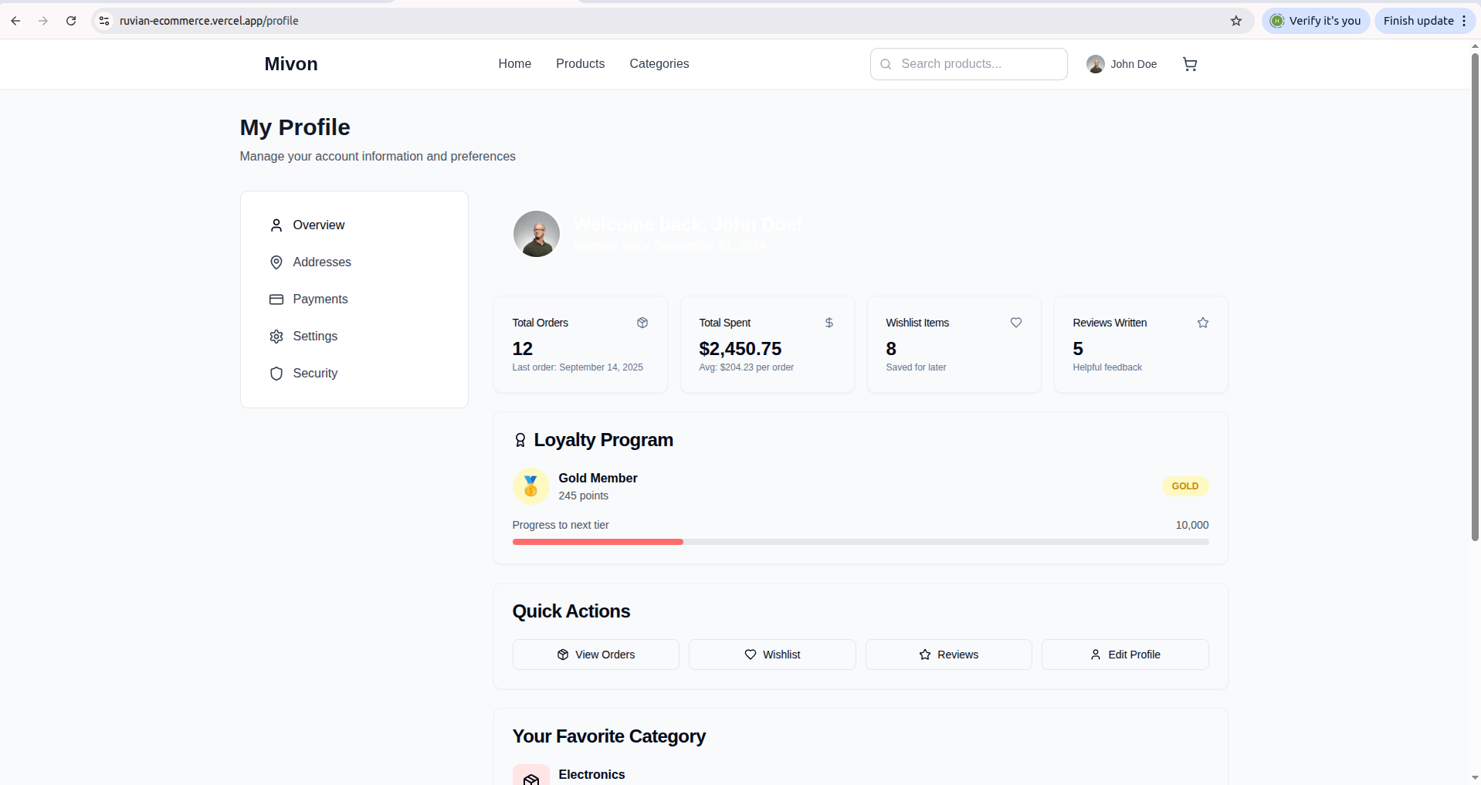The width and height of the screenshot is (1481, 785).
Task: Click the search magnifier icon
Action: (886, 64)
